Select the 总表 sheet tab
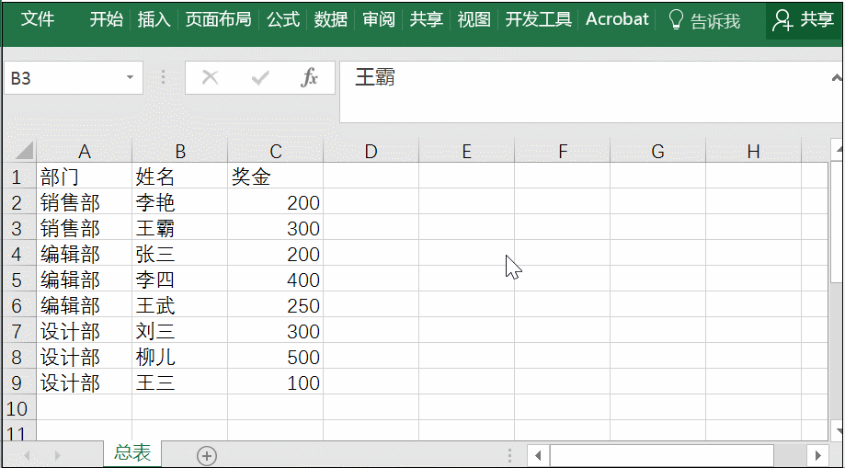Screen dimensions: 845x468 click(132, 453)
